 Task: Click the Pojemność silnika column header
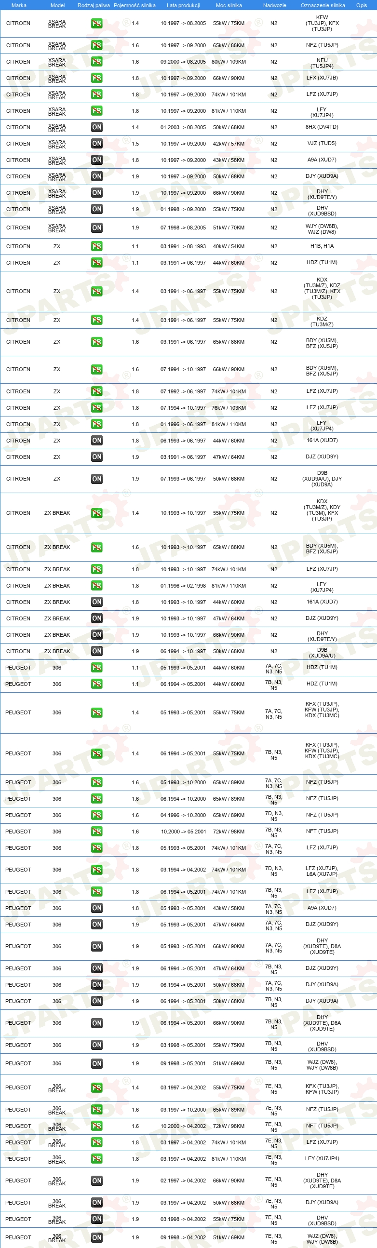click(135, 5)
